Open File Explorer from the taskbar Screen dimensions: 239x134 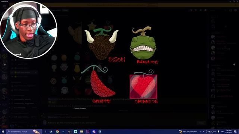tap(81, 131)
